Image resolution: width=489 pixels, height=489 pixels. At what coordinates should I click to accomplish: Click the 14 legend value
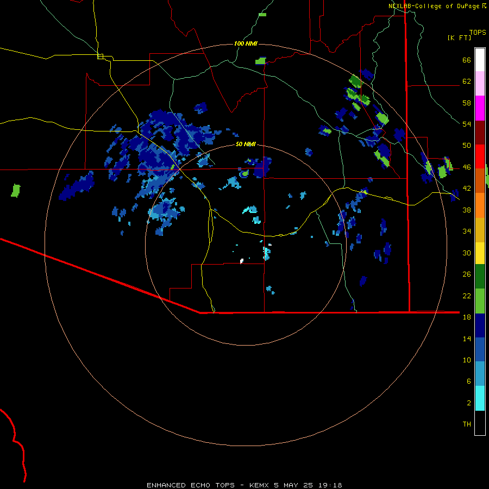click(467, 338)
